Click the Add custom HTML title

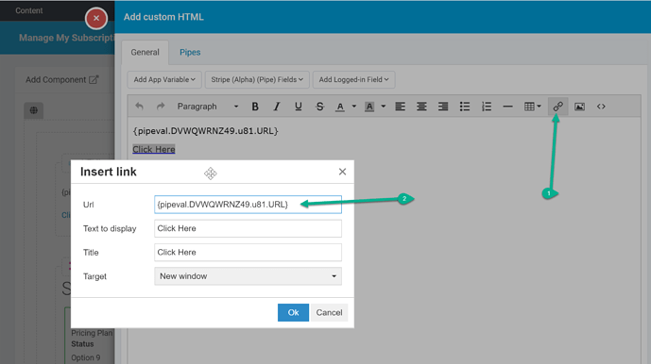coord(163,17)
